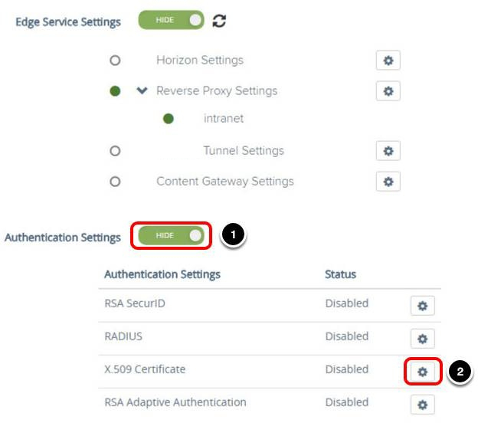Click the Content Gateway Settings label
This screenshot has height=423, width=478.
point(224,182)
